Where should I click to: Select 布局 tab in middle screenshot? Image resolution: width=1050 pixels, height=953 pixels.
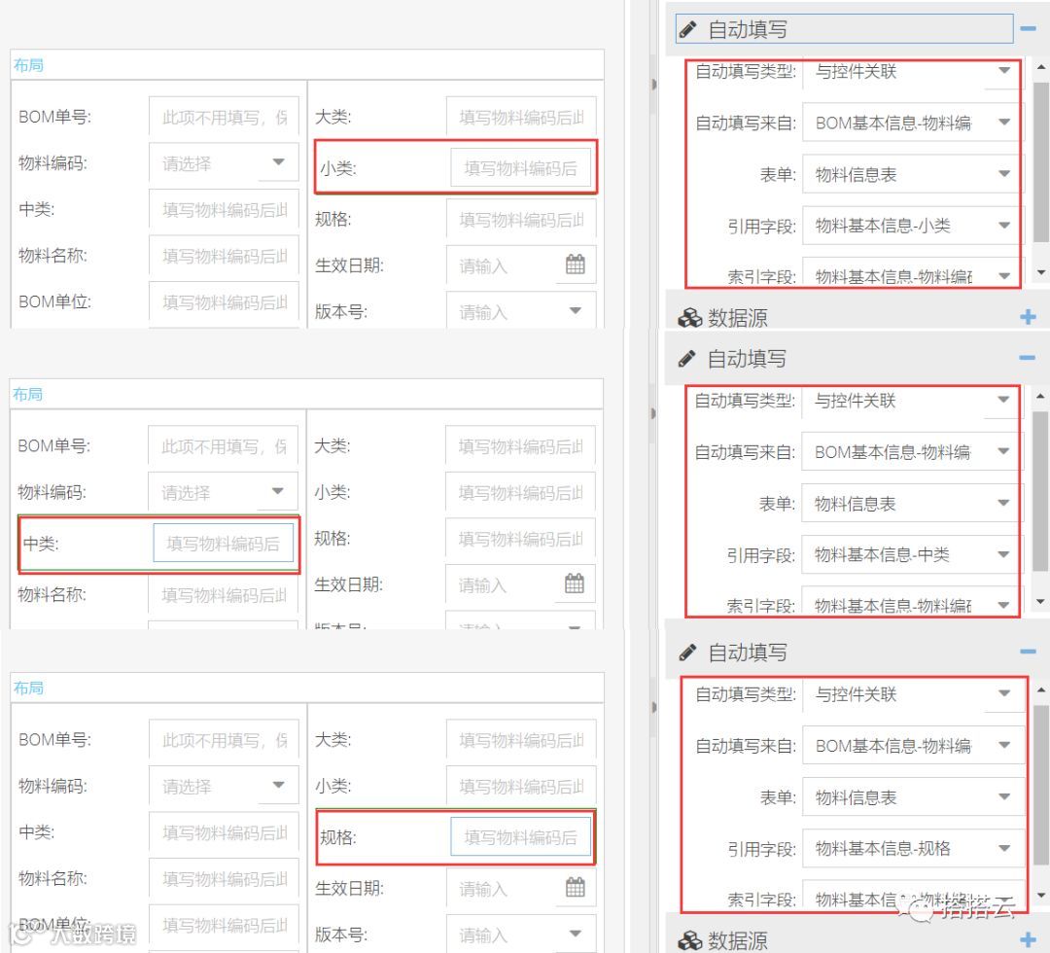click(27, 394)
